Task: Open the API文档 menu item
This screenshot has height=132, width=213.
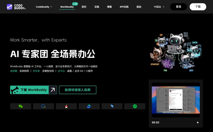Action: [124, 7]
